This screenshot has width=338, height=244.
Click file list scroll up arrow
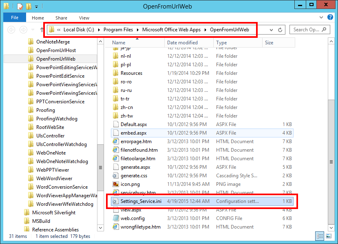[x=331, y=41]
